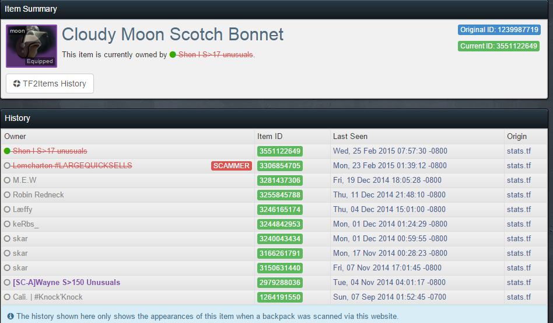Viewport: 553px width, 323px height.
Task: Select date Tue, 04 Nov 2014 04:01:17
Action: [x=389, y=282]
